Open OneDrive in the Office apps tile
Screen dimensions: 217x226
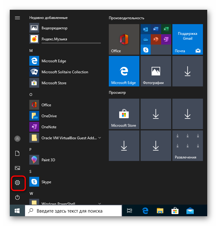tap(145, 39)
